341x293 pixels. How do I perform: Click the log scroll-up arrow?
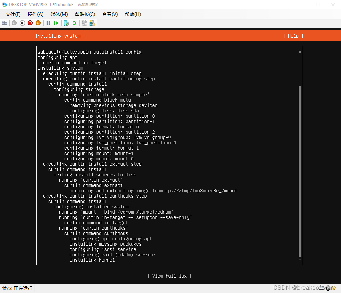[x=300, y=52]
